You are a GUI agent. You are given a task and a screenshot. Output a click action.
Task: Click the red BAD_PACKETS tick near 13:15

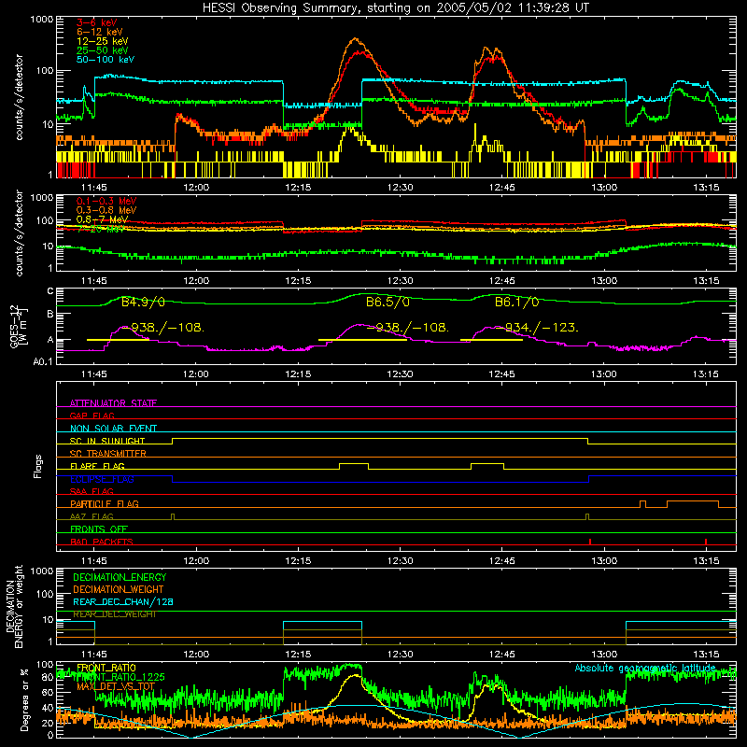tap(706, 542)
